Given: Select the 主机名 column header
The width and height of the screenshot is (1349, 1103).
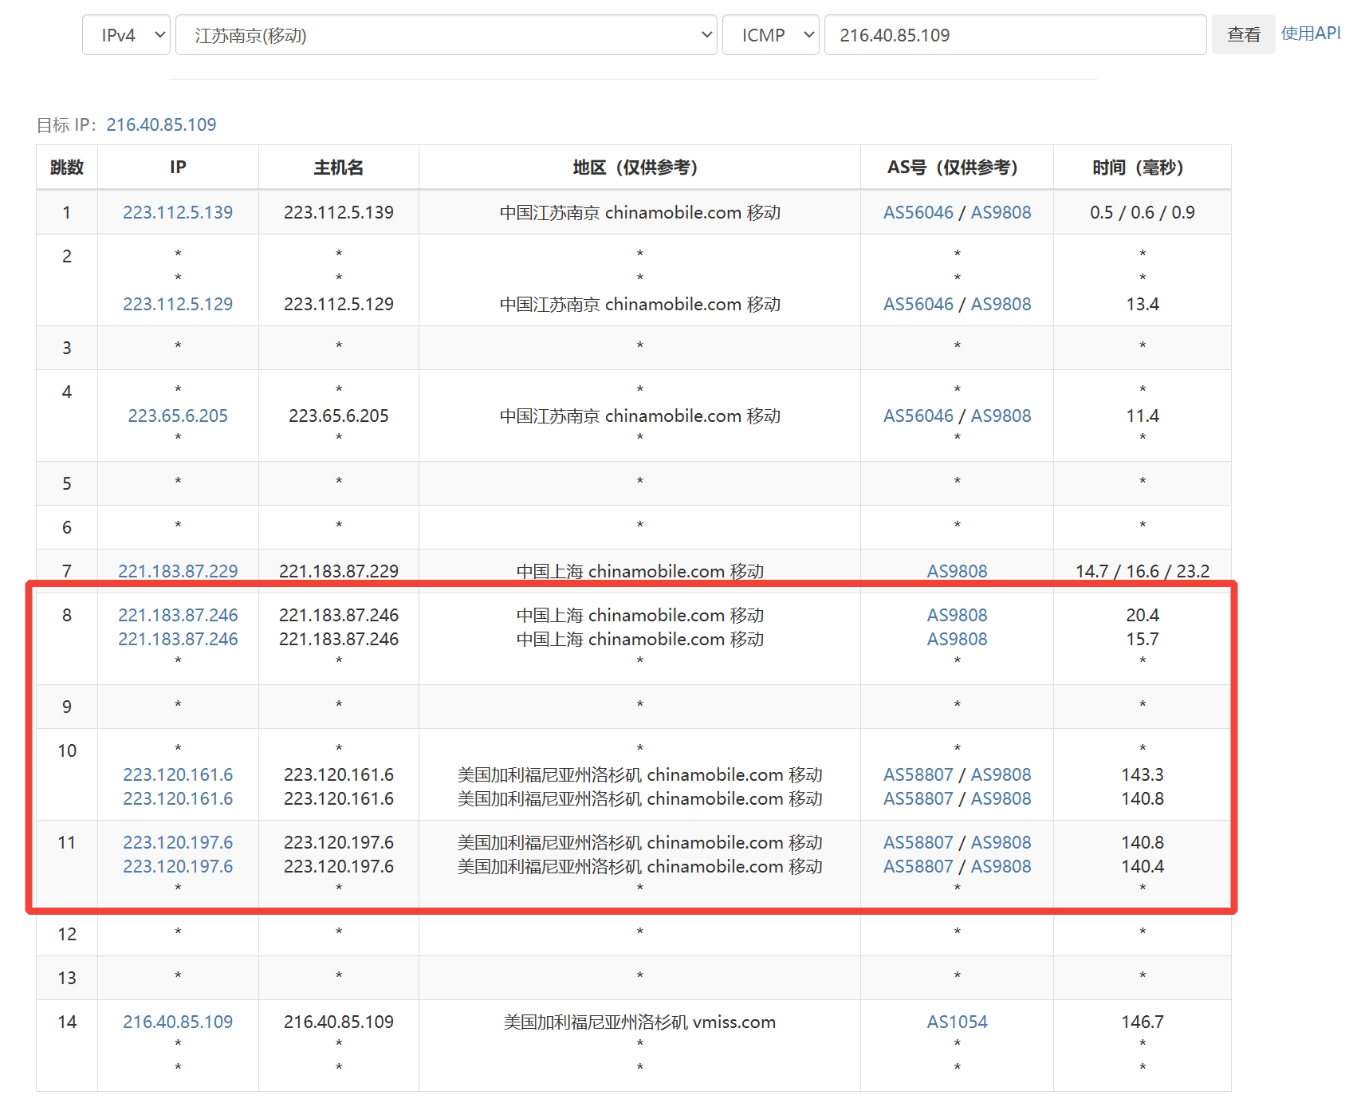Looking at the screenshot, I should 339,167.
